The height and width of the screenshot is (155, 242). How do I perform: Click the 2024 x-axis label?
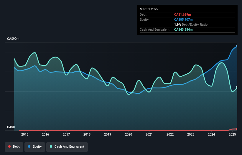tap(211, 134)
